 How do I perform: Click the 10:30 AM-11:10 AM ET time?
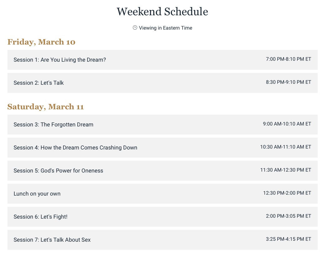[286, 147]
